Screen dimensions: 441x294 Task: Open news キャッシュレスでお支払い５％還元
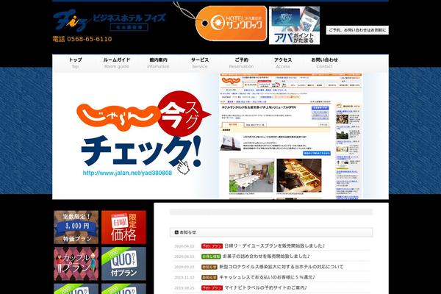[268, 277]
